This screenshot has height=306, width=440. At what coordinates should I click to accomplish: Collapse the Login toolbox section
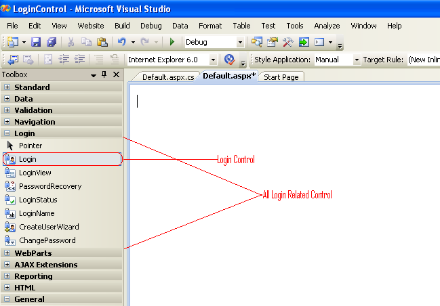coord(7,133)
